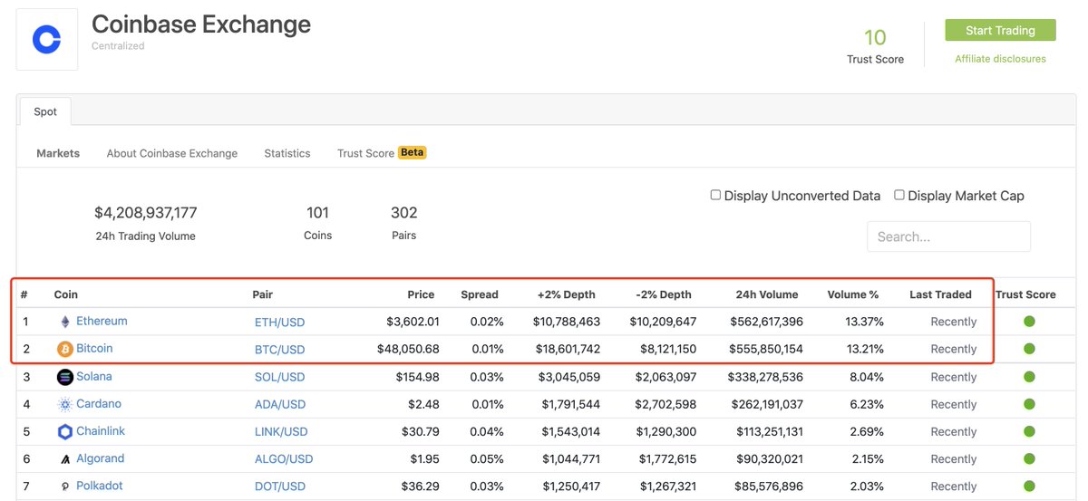Click the Bitcoin coin icon
The image size is (1088, 501).
click(x=64, y=349)
